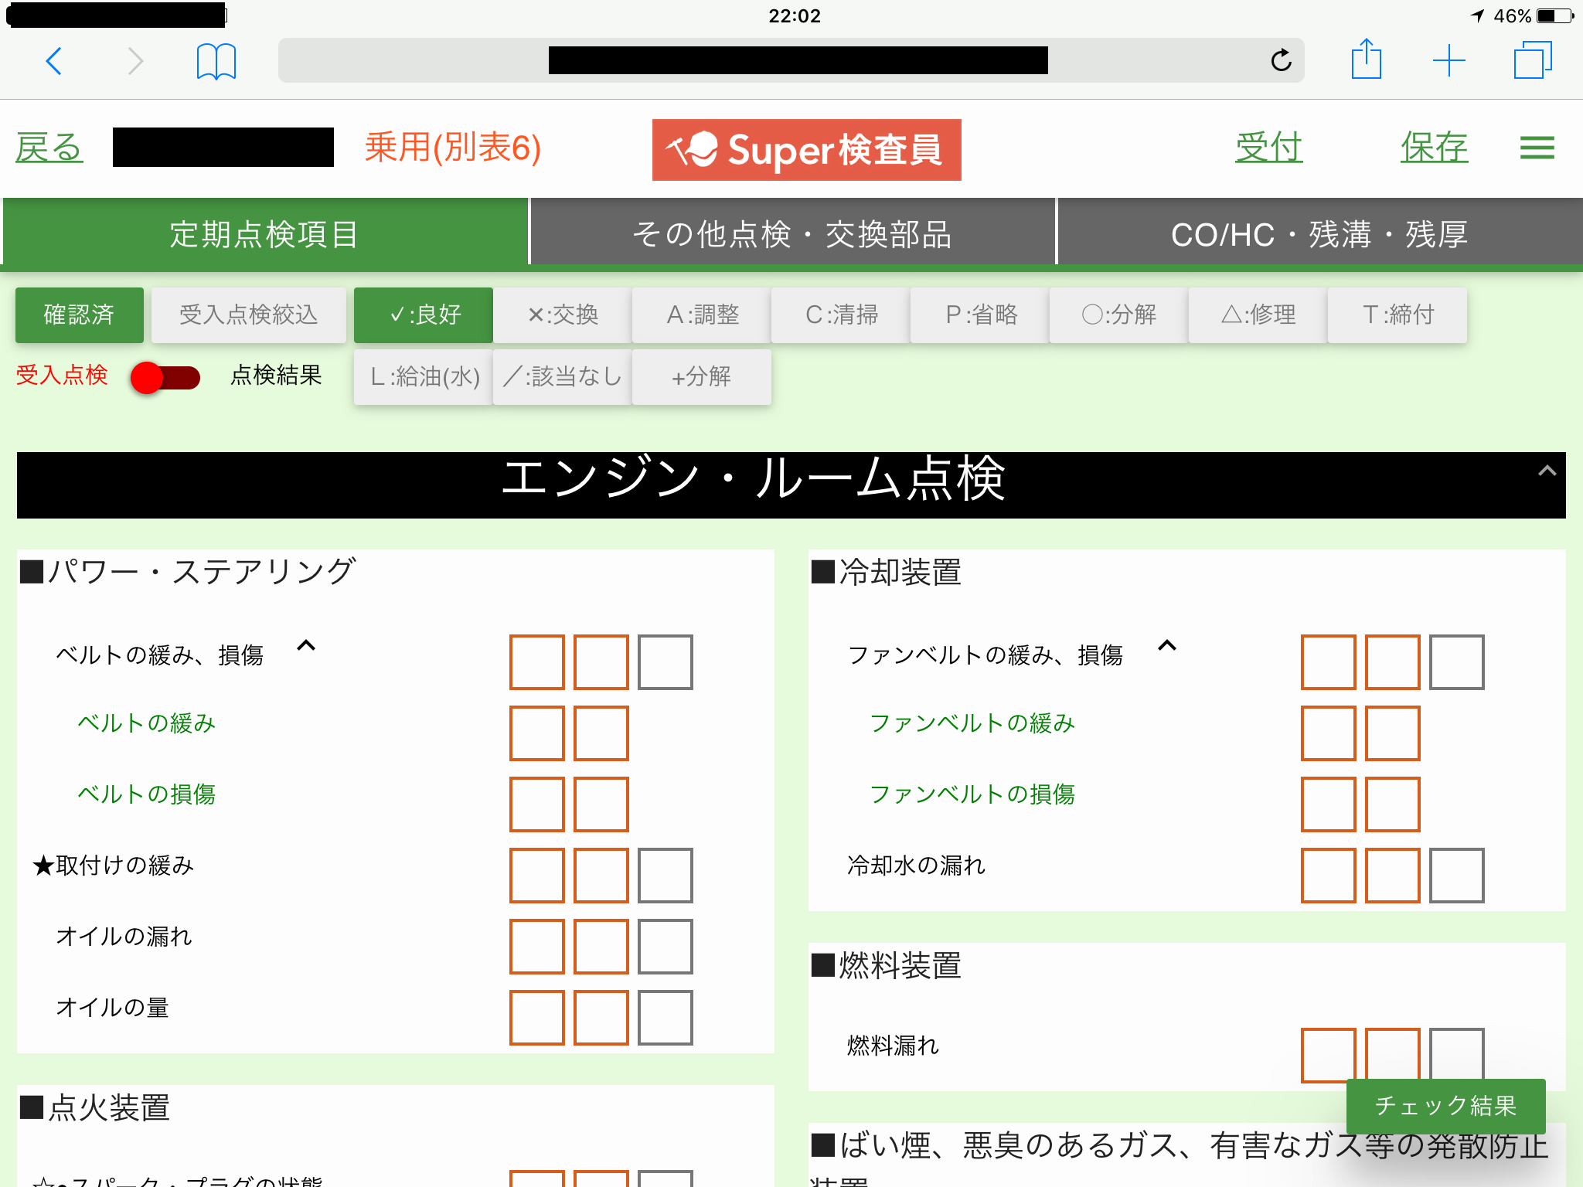The height and width of the screenshot is (1187, 1583).
Task: Open Safari bookmarks book icon
Action: click(216, 61)
